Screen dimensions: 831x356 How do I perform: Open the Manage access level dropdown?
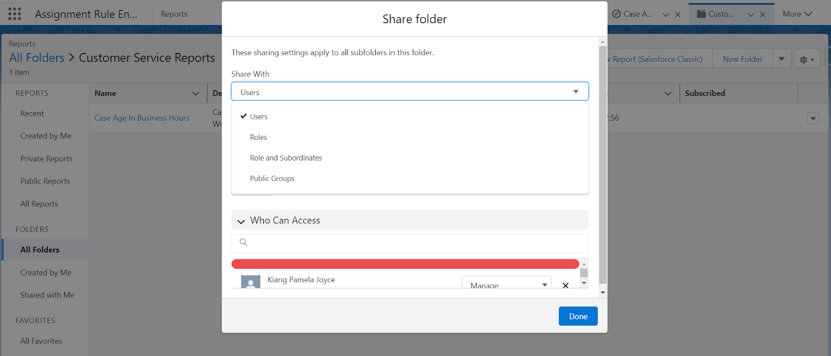[x=506, y=283]
